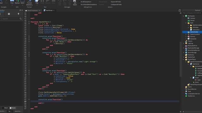This screenshot has height=113, width=202.
Task: Click Expand All Folds
Action: coord(116,2)
